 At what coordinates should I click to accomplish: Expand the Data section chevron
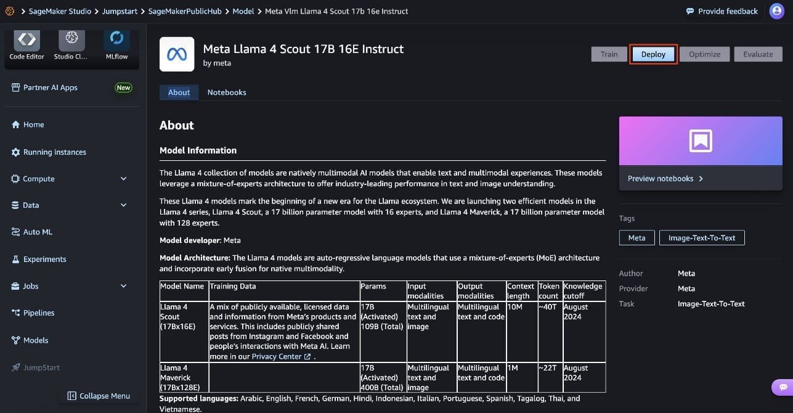tap(124, 205)
